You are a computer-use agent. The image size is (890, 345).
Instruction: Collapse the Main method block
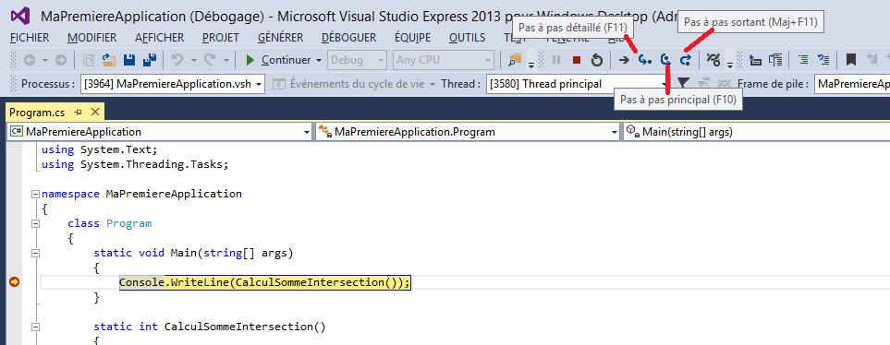(x=36, y=253)
